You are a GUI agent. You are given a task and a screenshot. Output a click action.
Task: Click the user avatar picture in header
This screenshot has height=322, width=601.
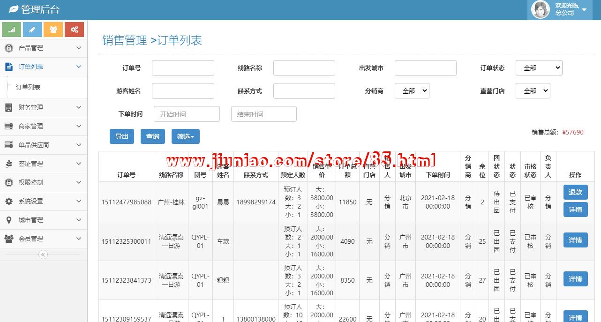point(541,9)
